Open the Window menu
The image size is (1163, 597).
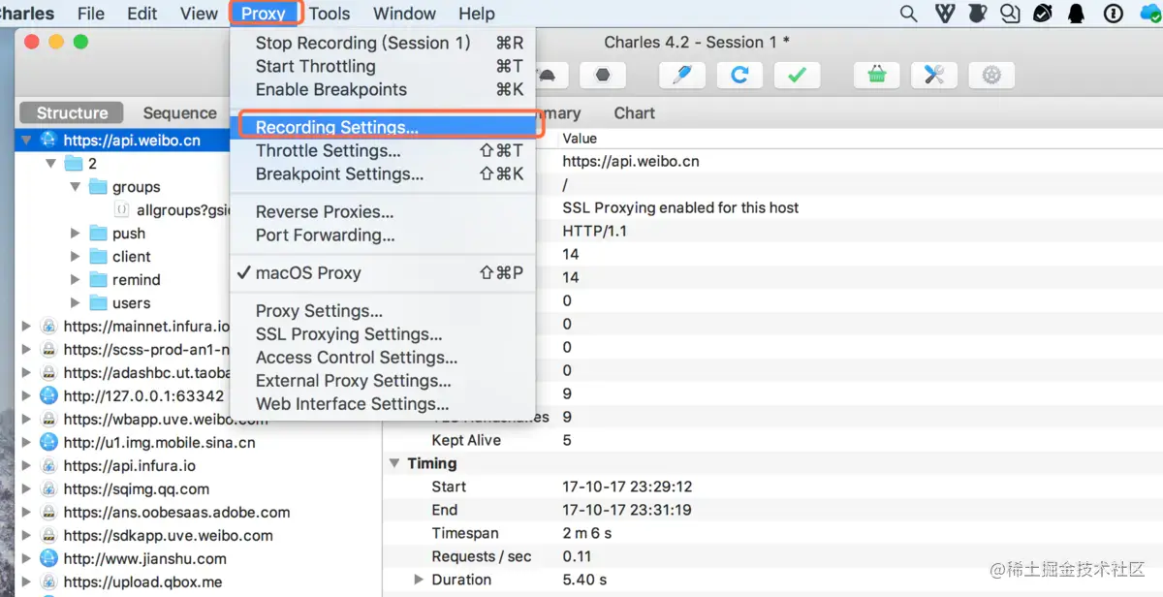coord(404,14)
